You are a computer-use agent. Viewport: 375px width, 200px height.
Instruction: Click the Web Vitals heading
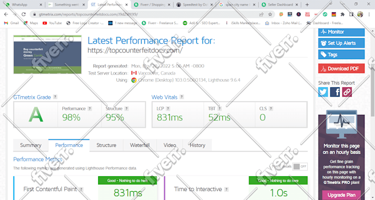point(164,97)
